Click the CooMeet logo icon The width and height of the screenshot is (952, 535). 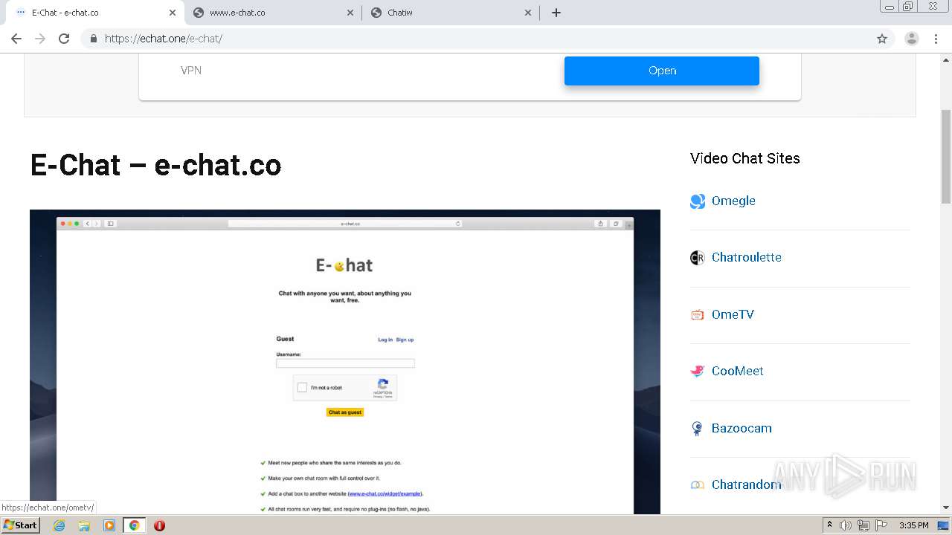pos(698,372)
